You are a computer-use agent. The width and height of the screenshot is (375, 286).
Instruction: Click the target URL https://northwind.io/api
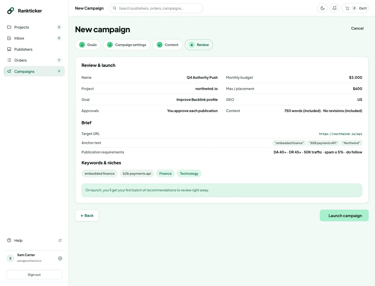click(x=341, y=134)
